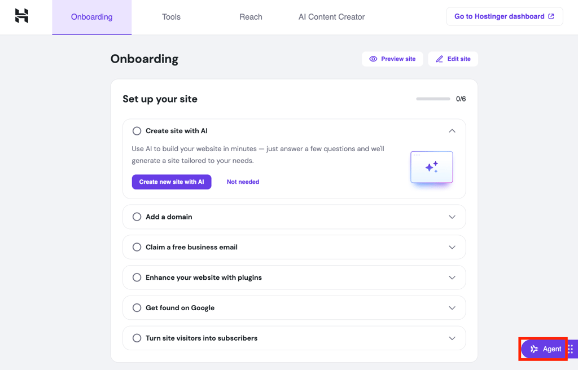Toggle the Add a domain circle
The height and width of the screenshot is (370, 578).
[x=137, y=217]
